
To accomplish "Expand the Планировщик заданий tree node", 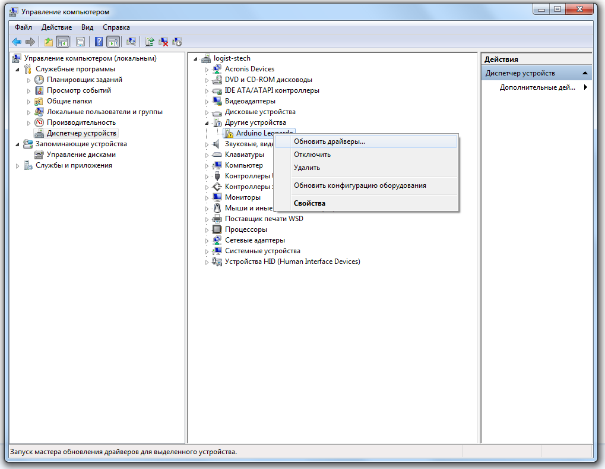I will [x=28, y=80].
